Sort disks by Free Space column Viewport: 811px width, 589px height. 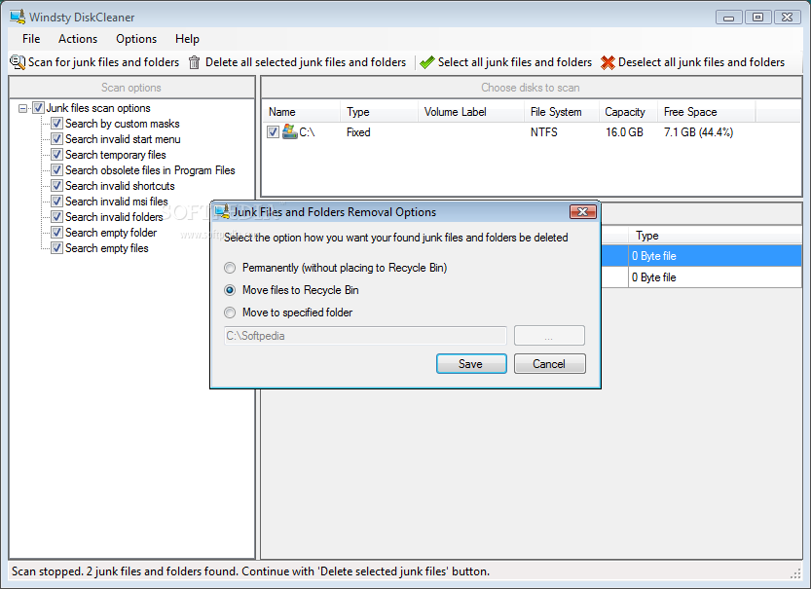[x=707, y=112]
